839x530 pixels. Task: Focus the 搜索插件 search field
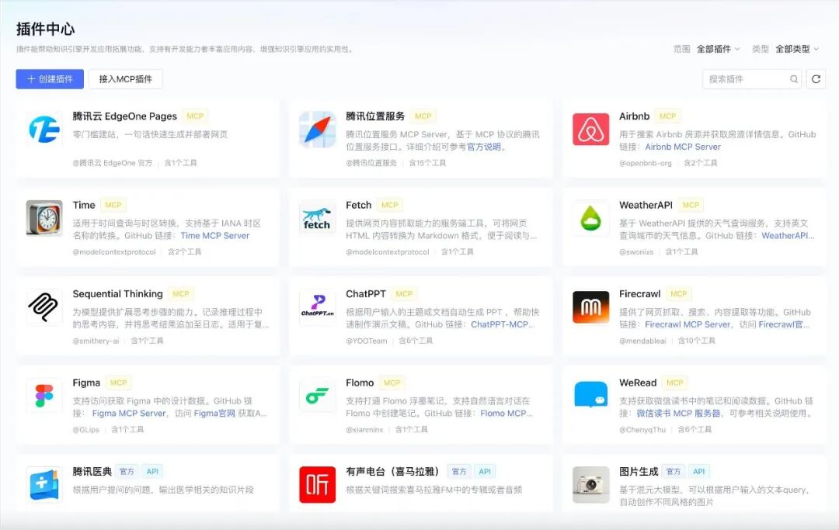(752, 79)
